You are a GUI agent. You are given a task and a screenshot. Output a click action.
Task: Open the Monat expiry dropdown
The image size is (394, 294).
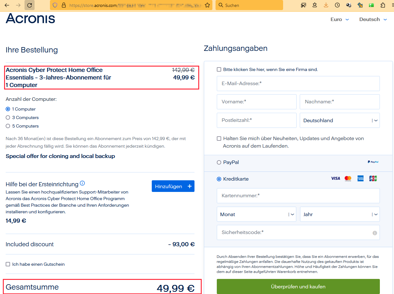click(x=256, y=214)
